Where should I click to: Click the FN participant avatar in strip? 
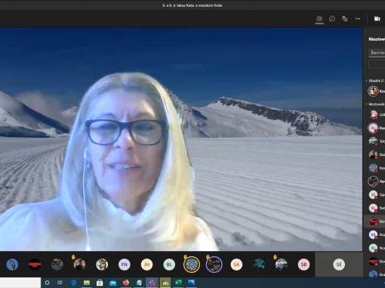tap(124, 265)
